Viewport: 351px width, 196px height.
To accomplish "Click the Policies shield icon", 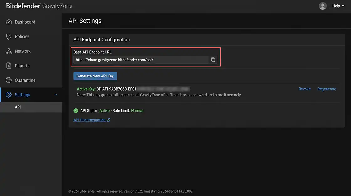I will point(9,36).
